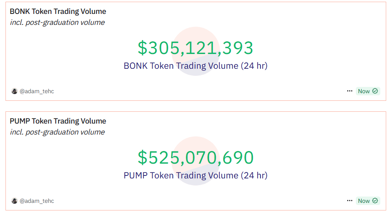Select the $305,121,393 counter value
Viewport: 390px width, 213px height.
[x=195, y=48]
